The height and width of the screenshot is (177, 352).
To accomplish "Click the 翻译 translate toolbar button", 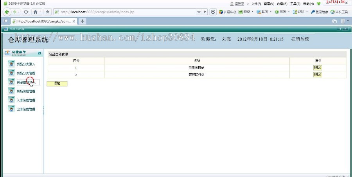I will tap(244, 12).
